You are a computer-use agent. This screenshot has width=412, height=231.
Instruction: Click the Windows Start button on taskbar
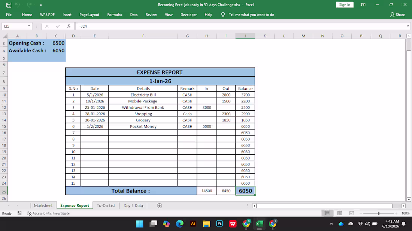tap(140, 224)
